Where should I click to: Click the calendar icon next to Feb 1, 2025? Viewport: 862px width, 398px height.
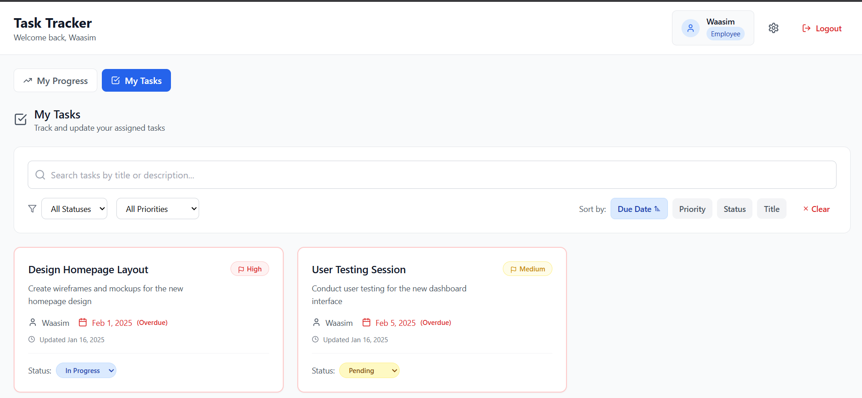tap(83, 323)
